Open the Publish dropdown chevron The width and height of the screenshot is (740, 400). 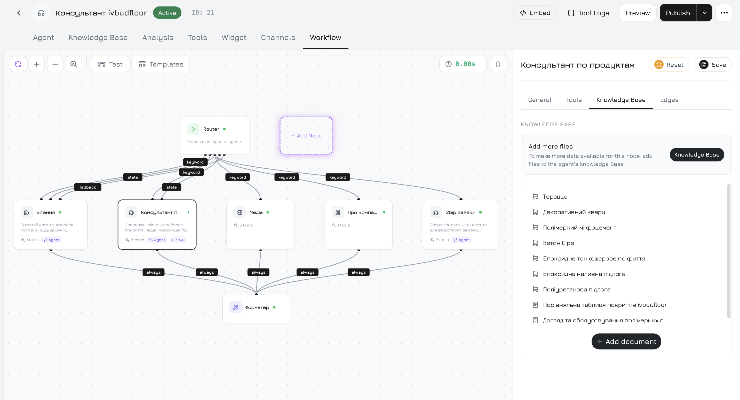pyautogui.click(x=704, y=13)
